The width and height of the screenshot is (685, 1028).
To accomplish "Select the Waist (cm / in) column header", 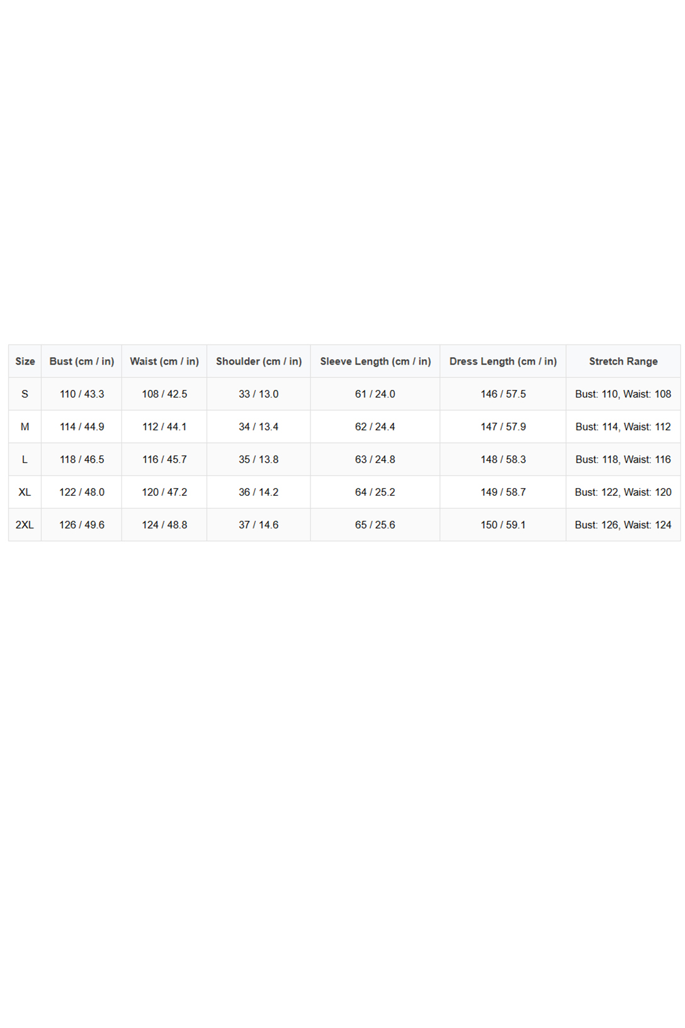I will [x=164, y=362].
